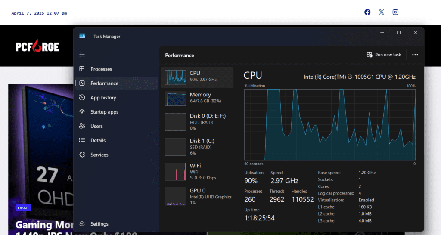Viewport: 441px width, 235px height.
Task: Open the Users page
Action: (x=96, y=126)
